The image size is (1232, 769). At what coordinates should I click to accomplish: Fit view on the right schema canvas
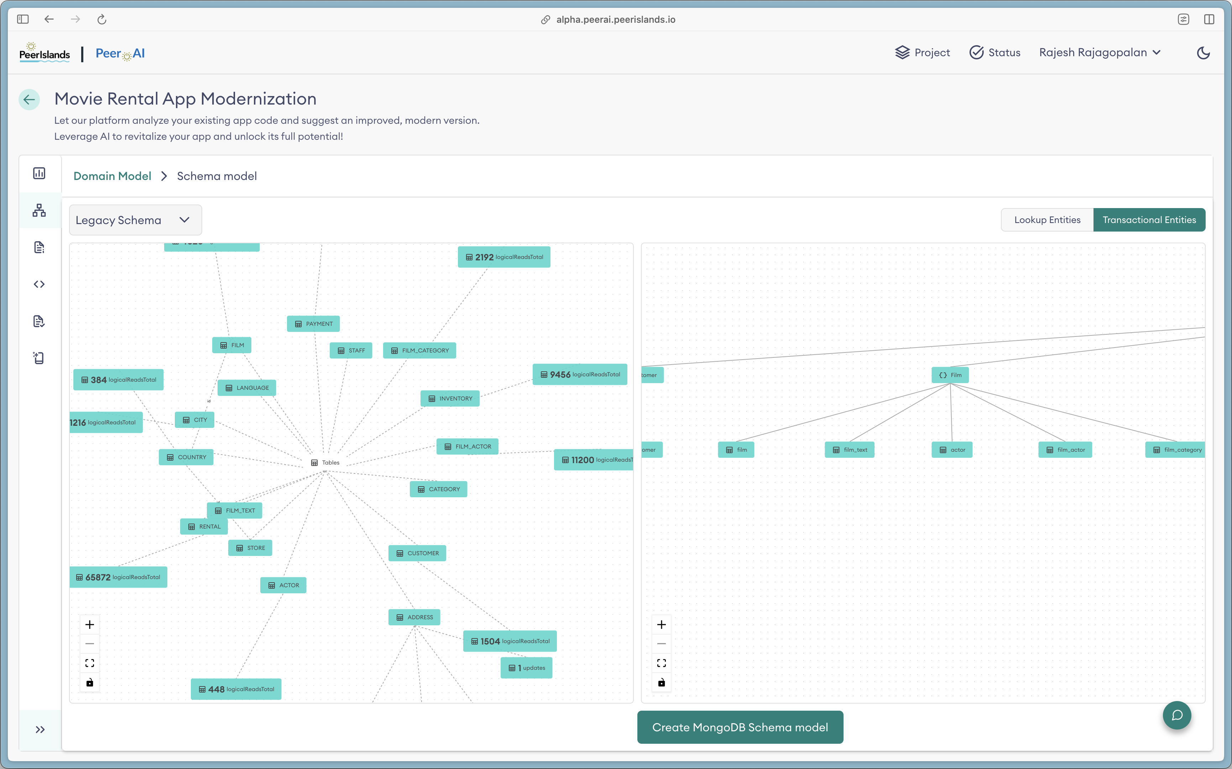click(x=661, y=663)
